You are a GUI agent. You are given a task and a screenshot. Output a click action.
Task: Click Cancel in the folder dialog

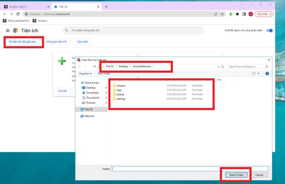(x=259, y=175)
